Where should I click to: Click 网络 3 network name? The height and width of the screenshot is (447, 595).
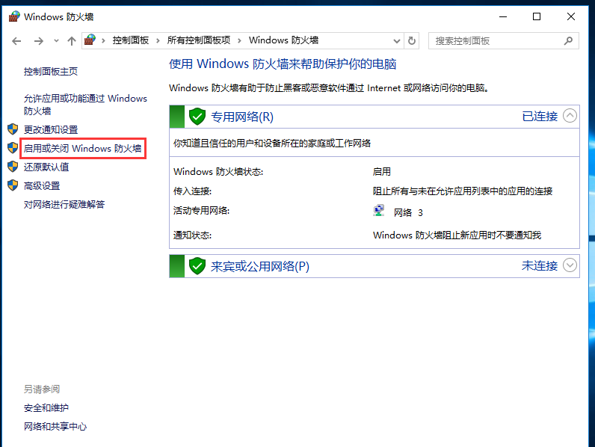click(x=408, y=212)
